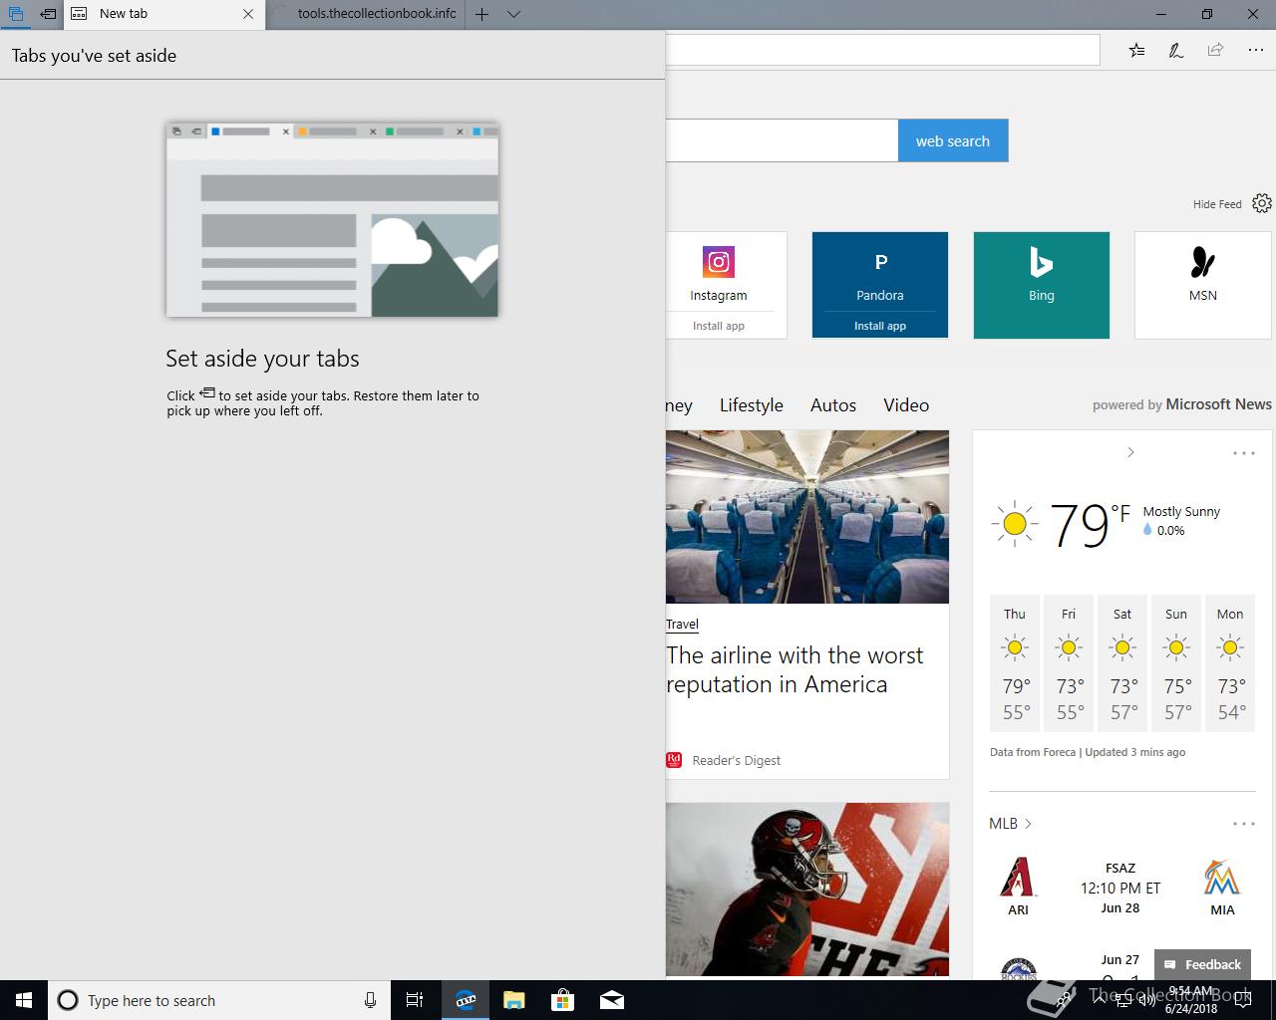Select the Video news category

click(x=906, y=405)
